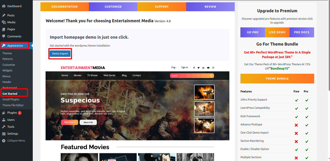Viewport: 330px width, 161px height.
Task: Click the Demo Import button
Action: [60, 53]
